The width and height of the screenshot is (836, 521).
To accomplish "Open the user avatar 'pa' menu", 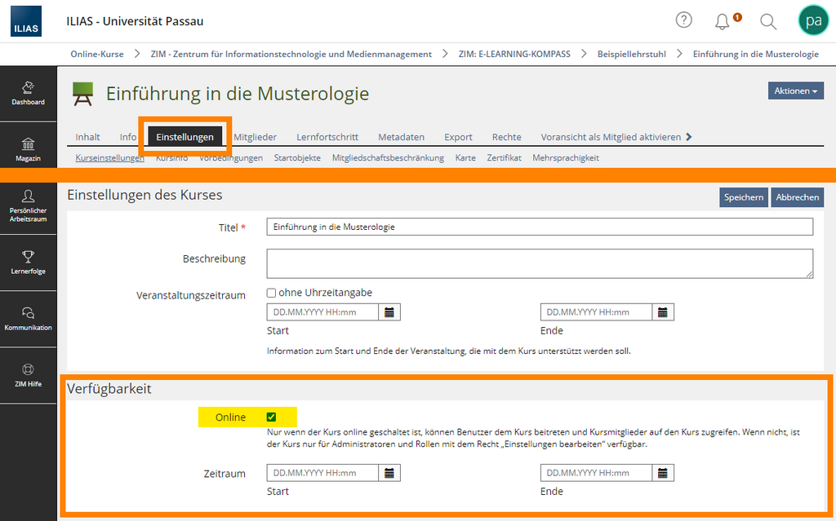I will (x=813, y=20).
